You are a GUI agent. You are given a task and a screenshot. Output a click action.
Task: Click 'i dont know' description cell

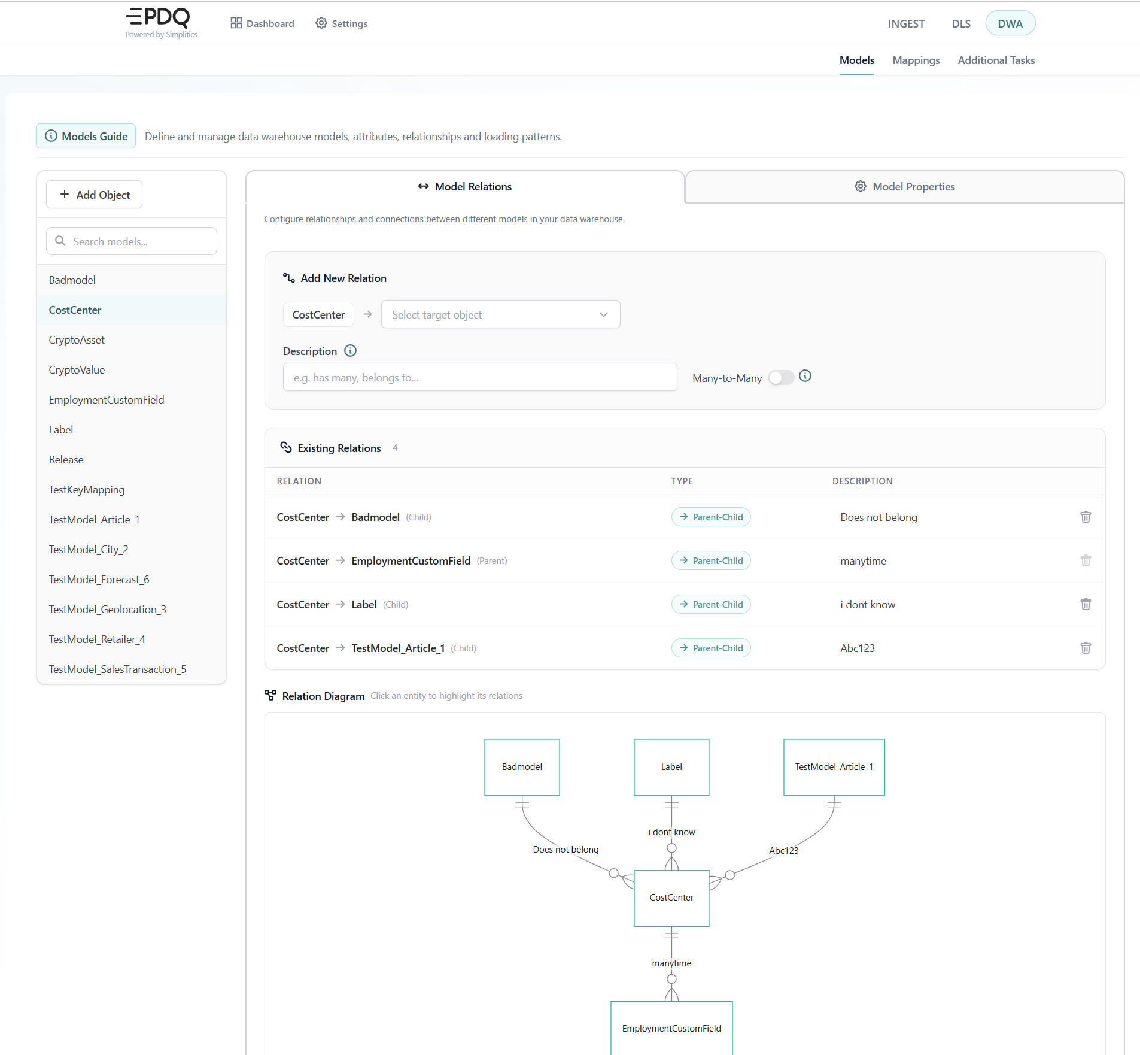pyautogui.click(x=868, y=605)
